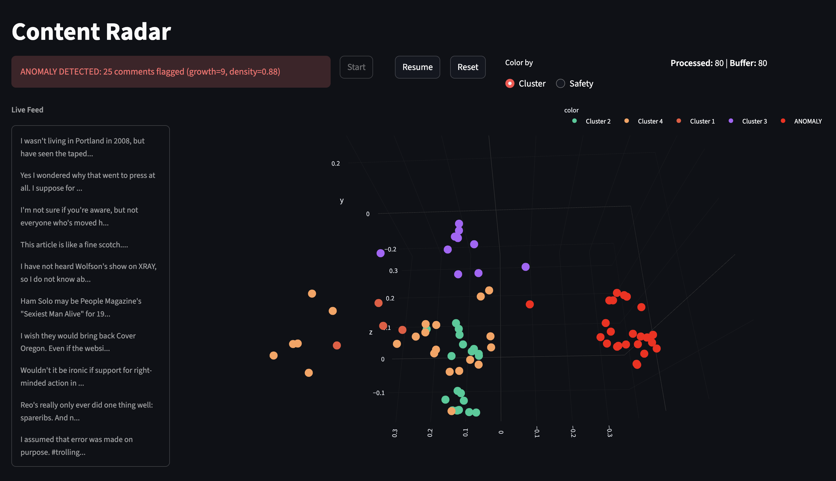
Task: Select the #trolling comment entry
Action: [77, 446]
